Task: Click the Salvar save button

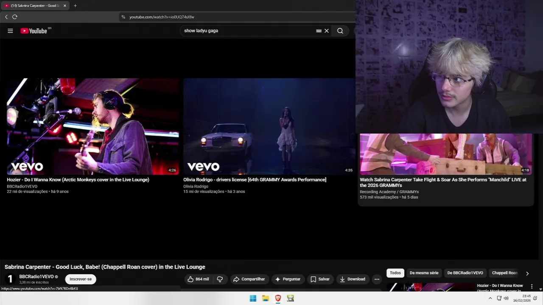Action: 320,279
